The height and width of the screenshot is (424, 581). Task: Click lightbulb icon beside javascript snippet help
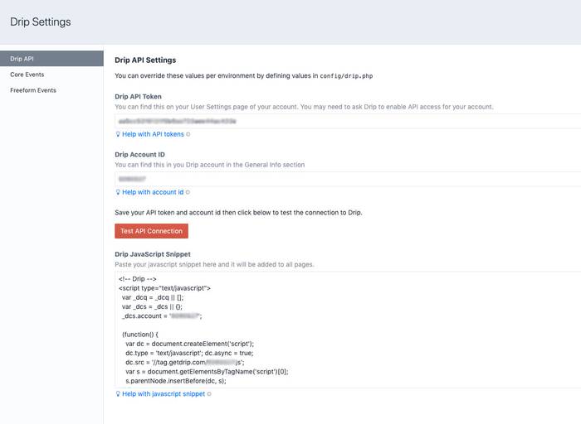tap(118, 394)
